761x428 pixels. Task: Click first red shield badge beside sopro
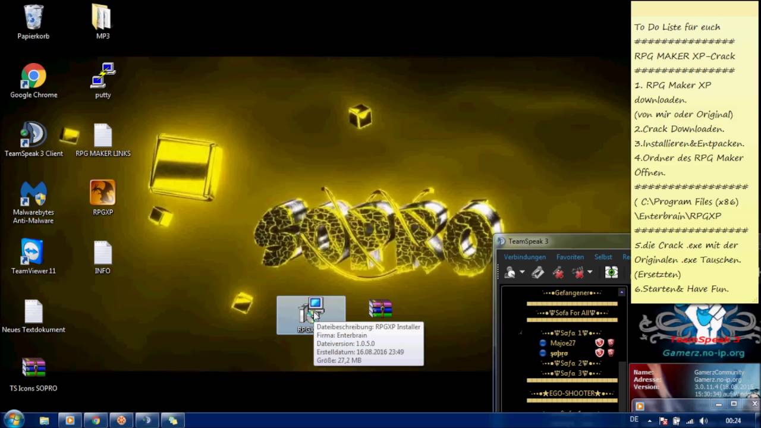599,353
